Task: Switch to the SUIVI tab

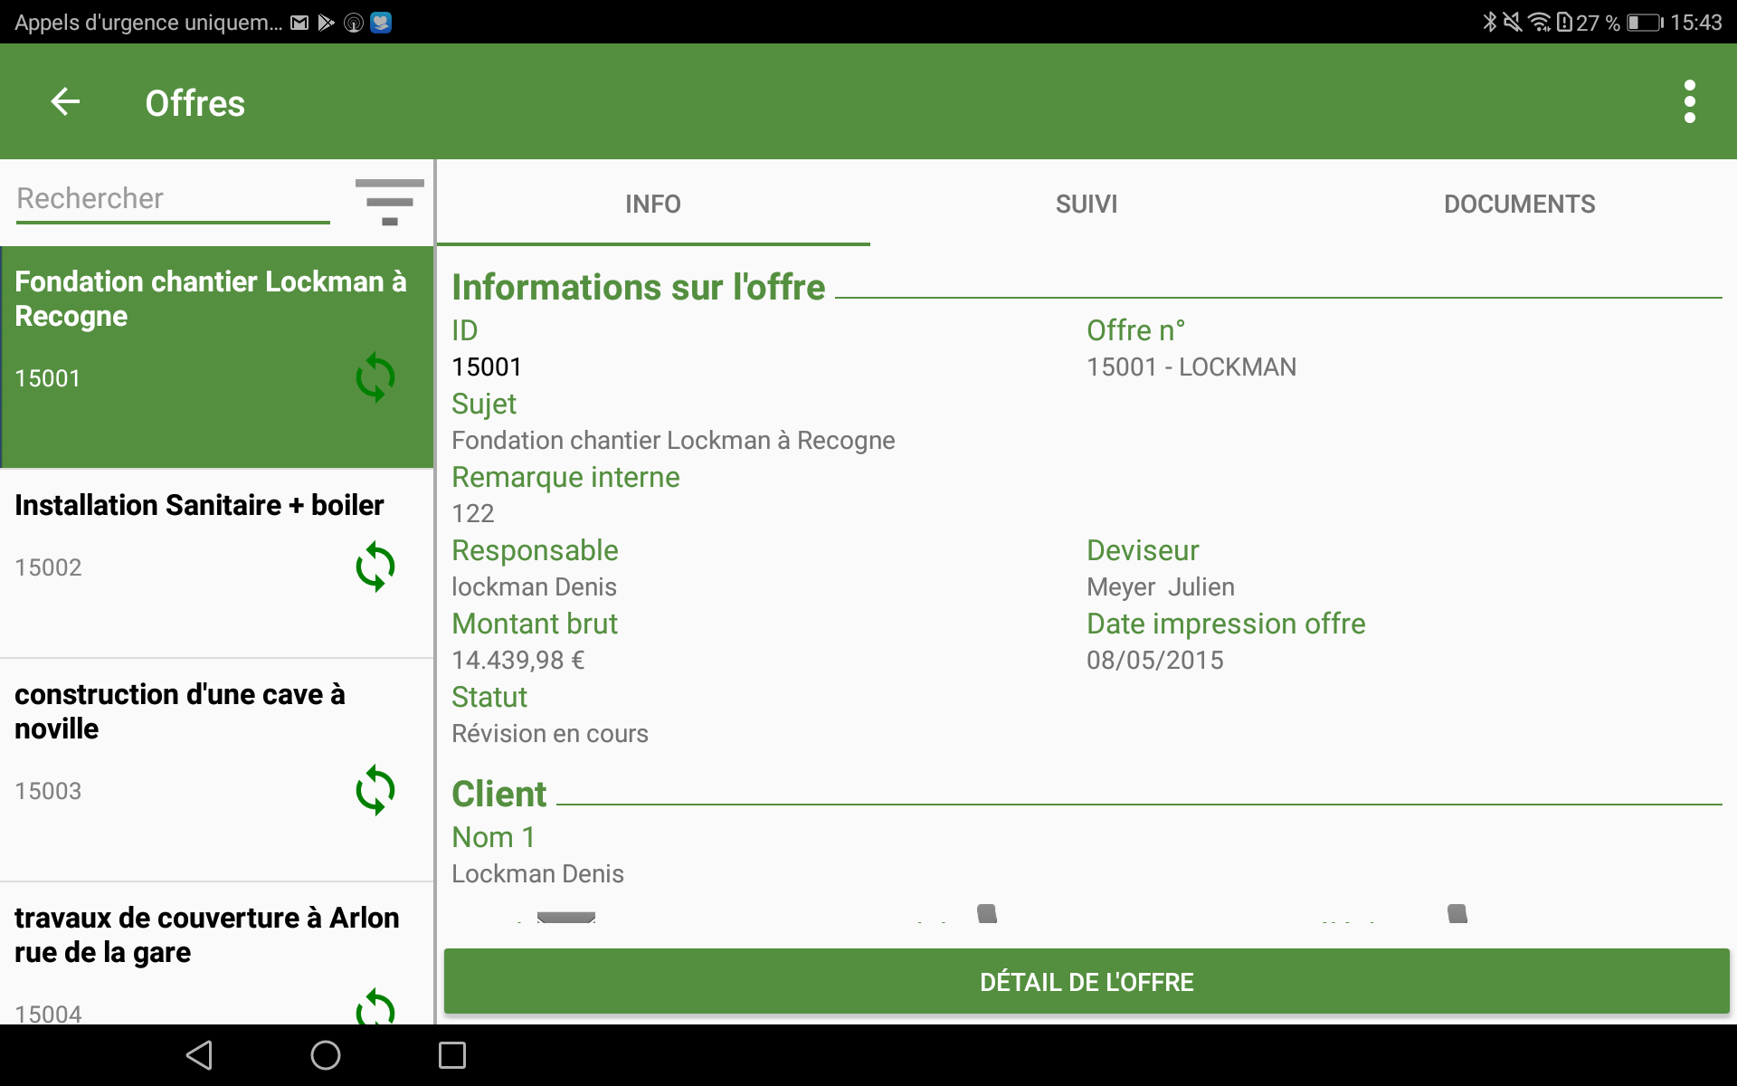Action: (1084, 203)
